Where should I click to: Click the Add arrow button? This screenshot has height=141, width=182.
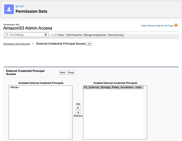(78, 108)
